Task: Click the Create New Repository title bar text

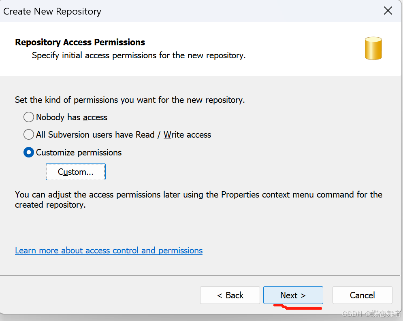Action: 52,11
